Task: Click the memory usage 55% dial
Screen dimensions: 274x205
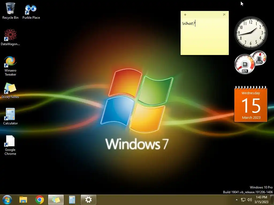Action: coord(259,58)
